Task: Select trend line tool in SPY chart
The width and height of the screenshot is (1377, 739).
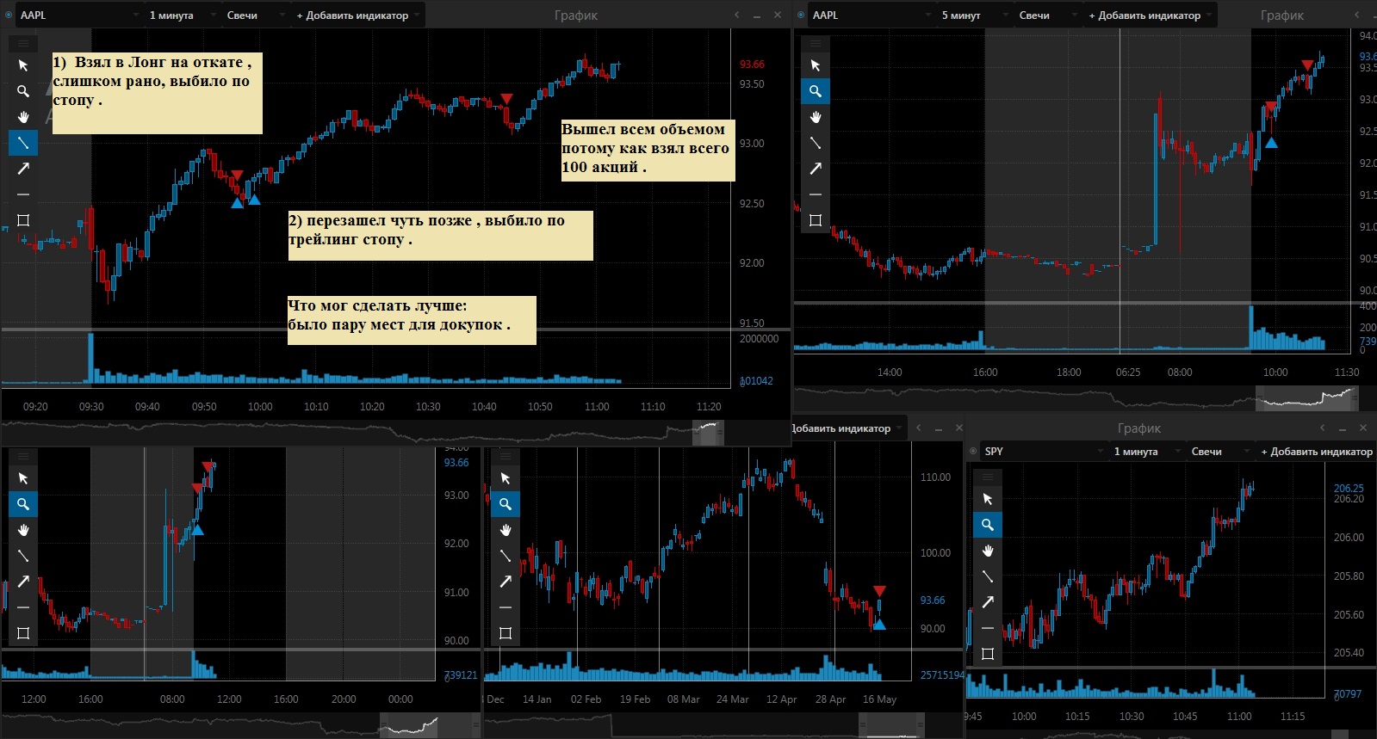Action: (x=988, y=576)
